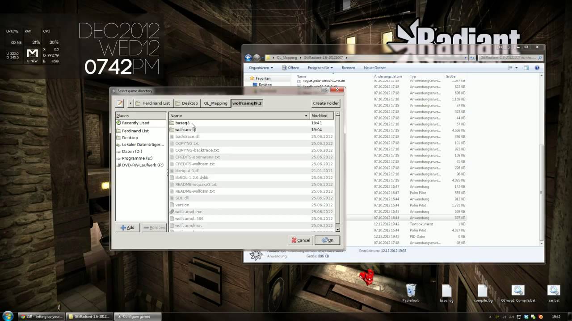The height and width of the screenshot is (321, 572).
Task: Select Daten (D:) drive in Places
Action: (141, 151)
